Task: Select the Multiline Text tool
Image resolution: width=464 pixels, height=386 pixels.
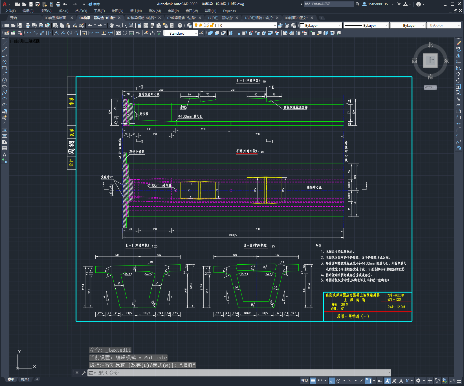Action: pyautogui.click(x=5, y=155)
